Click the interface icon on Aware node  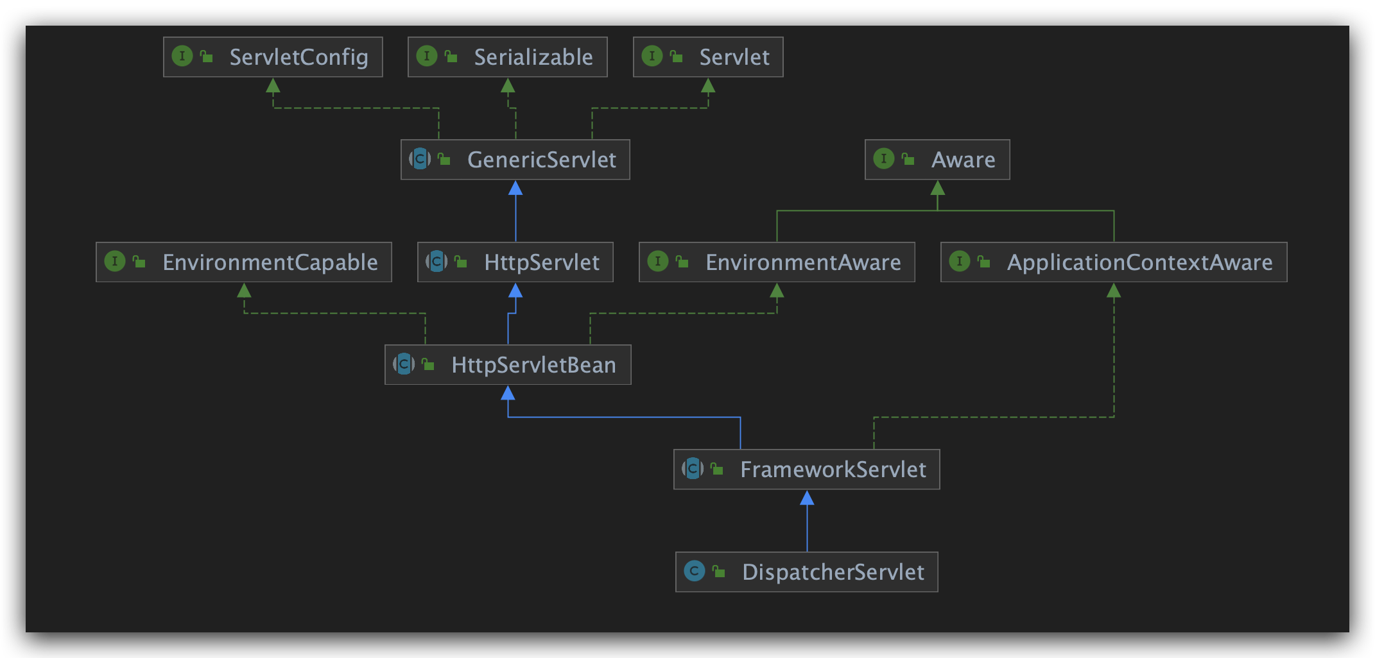tap(884, 159)
